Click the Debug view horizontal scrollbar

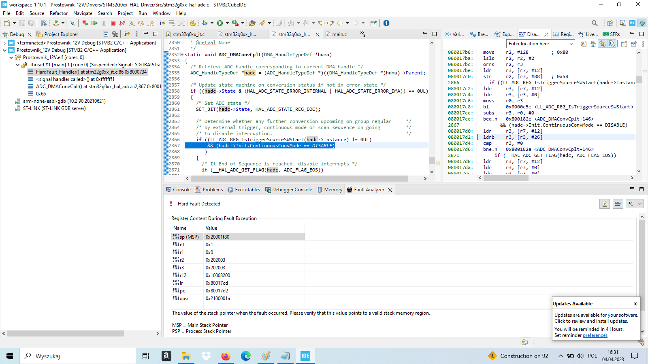pos(66,334)
